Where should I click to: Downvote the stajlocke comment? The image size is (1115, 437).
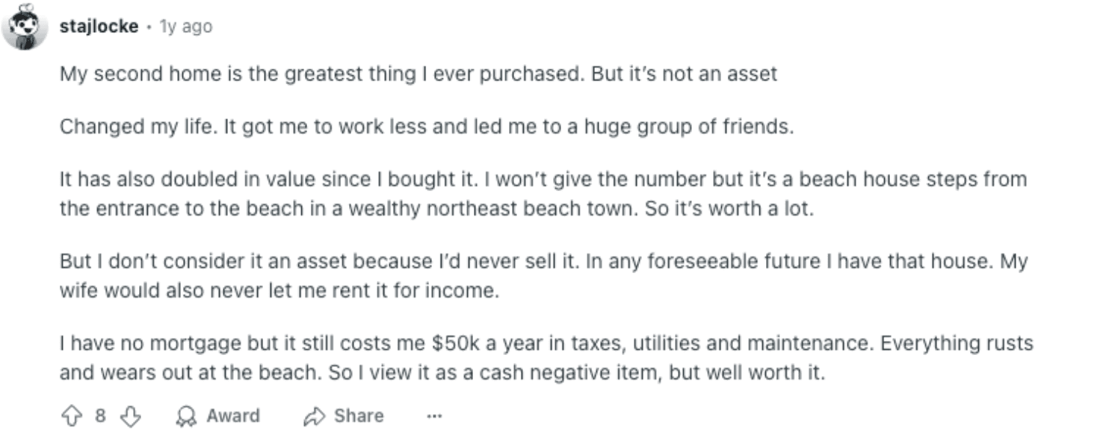[130, 416]
